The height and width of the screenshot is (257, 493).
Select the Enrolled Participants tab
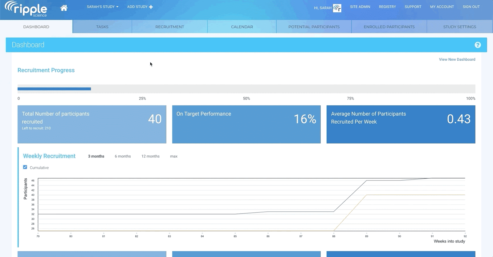(x=389, y=27)
